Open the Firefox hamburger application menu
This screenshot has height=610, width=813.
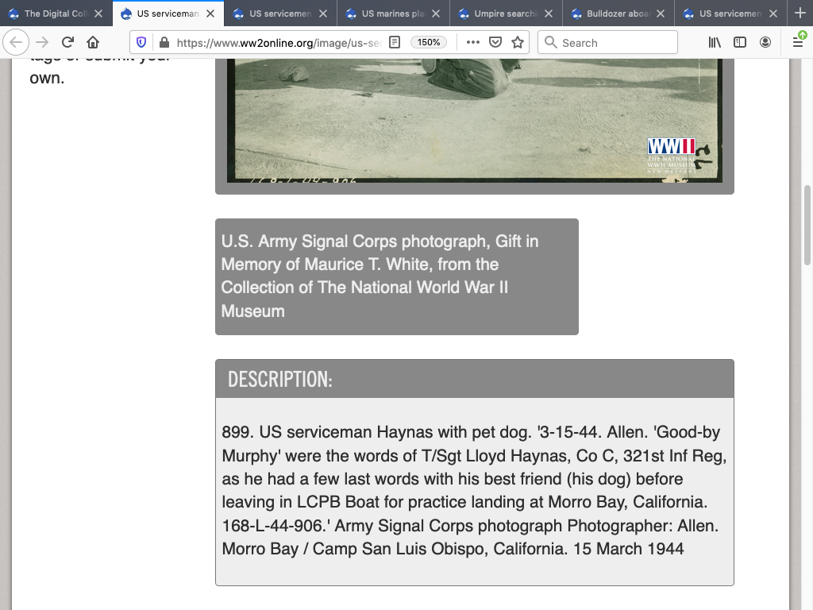coord(798,43)
